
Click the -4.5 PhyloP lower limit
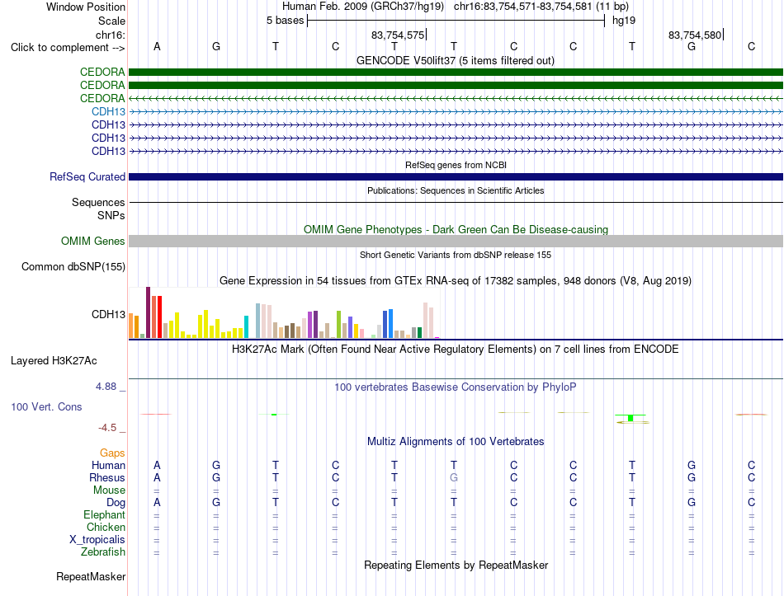[x=107, y=428]
